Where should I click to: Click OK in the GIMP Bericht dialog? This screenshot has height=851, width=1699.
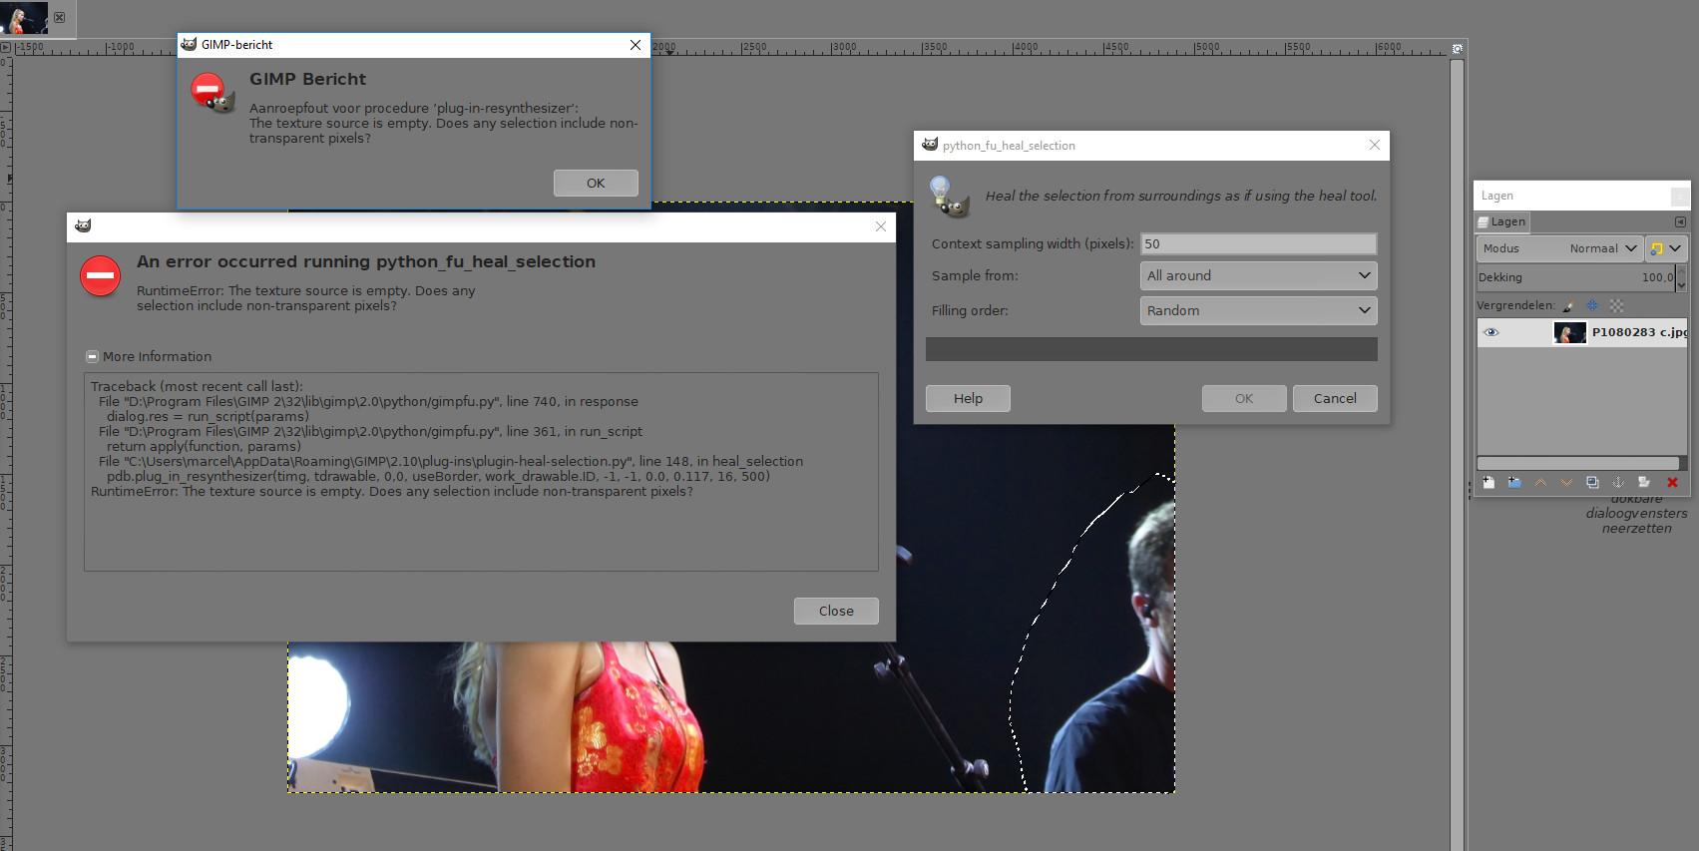596,183
